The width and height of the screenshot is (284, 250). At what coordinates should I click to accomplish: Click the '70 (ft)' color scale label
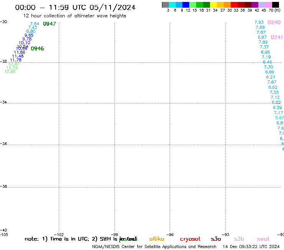tap(274, 10)
